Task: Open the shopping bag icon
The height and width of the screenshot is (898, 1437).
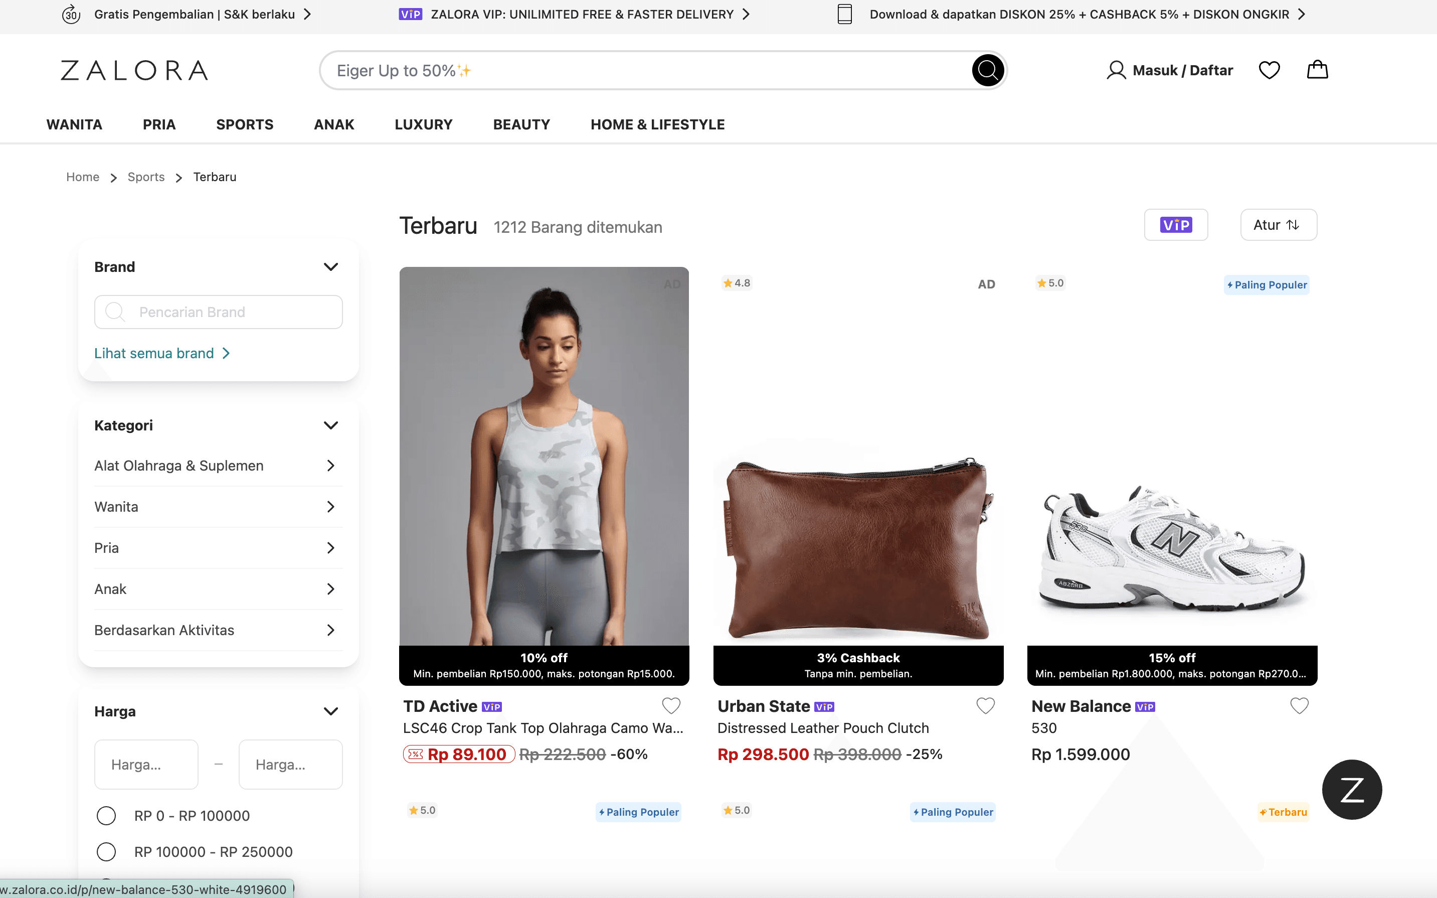Action: pyautogui.click(x=1317, y=70)
